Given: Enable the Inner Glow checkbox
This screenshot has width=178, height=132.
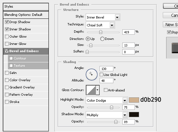Looking at the screenshot, I should pos(7,44).
